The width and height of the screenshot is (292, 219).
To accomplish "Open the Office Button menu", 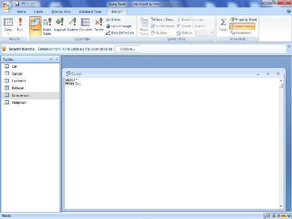I will pos(6,6).
